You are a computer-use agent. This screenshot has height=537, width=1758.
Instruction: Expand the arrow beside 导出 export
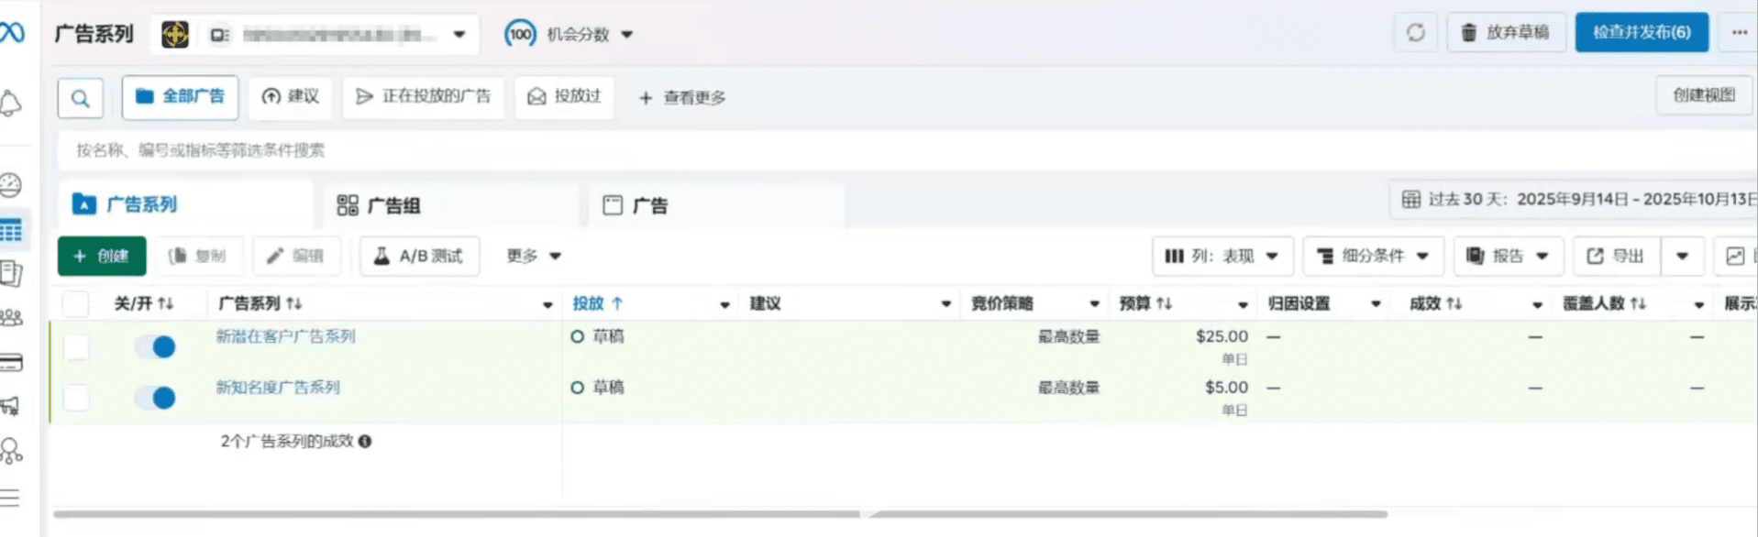[x=1683, y=257]
